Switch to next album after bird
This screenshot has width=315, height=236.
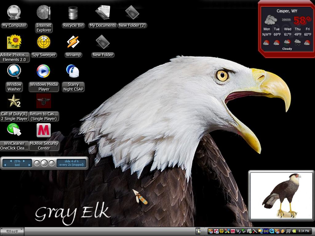tap(29, 165)
